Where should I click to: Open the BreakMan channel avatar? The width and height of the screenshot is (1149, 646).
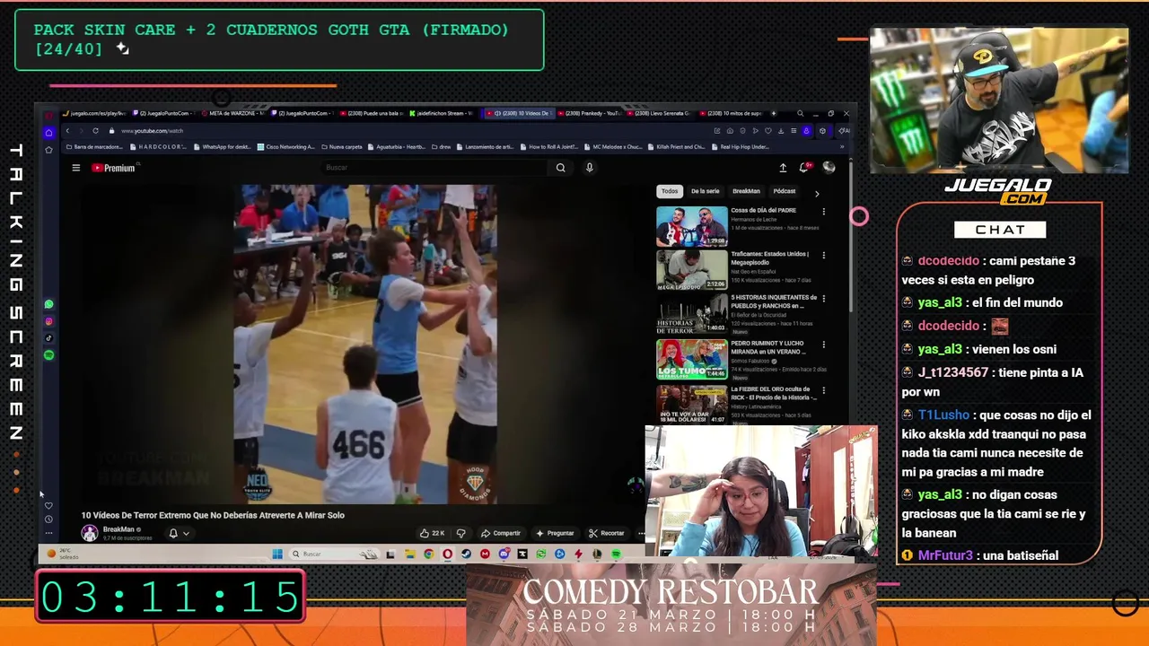pos(90,533)
